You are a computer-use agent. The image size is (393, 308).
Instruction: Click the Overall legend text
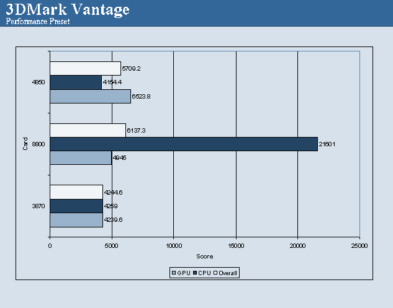pos(228,273)
